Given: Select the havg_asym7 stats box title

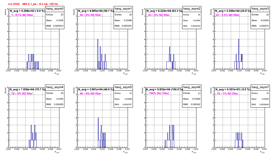Looking at the screenshot, I should pyautogui.click(x=260, y=87).
